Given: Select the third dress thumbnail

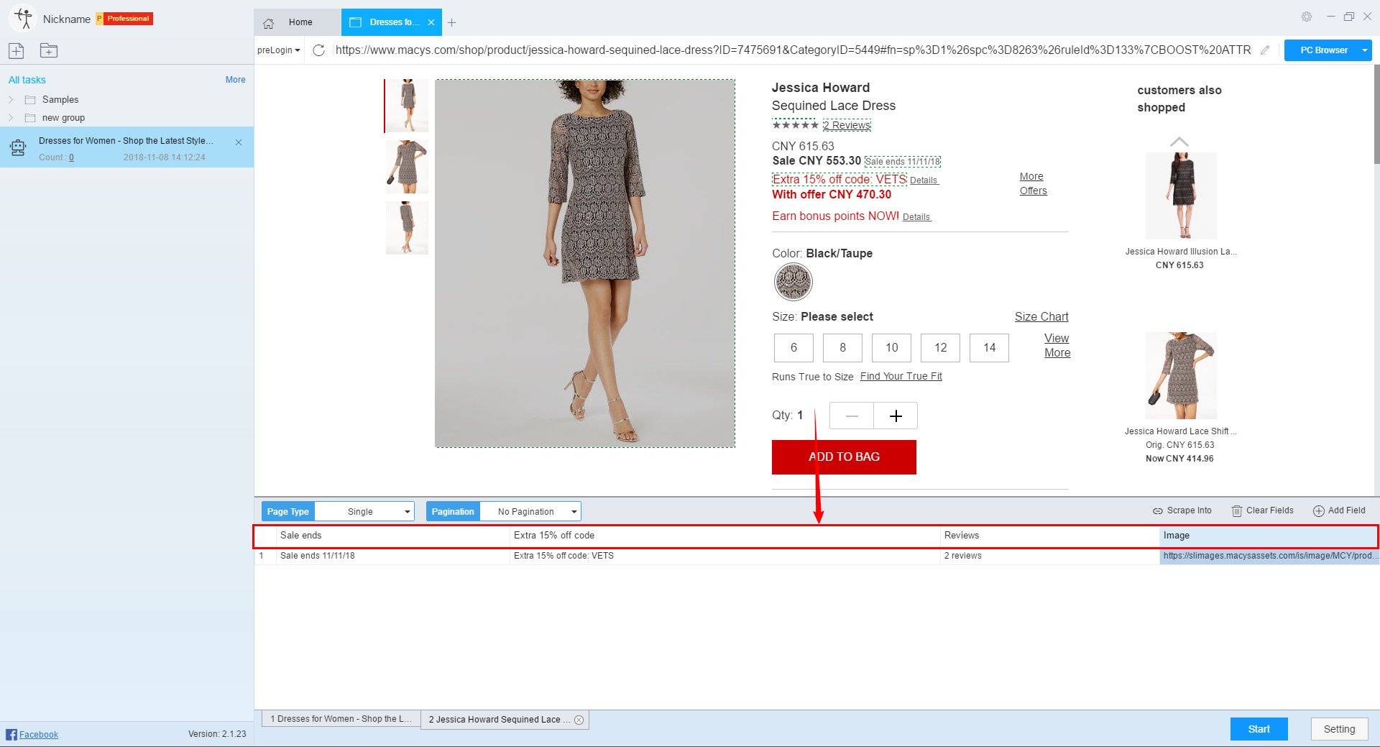Looking at the screenshot, I should tap(407, 228).
